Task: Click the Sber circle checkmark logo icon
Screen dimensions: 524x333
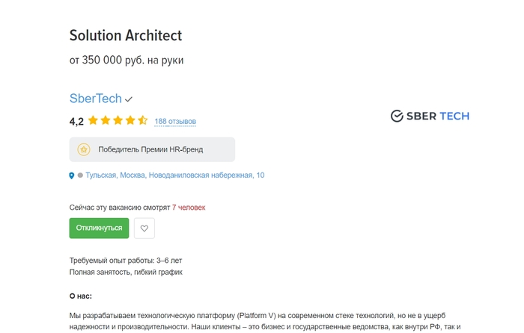Action: [x=397, y=116]
